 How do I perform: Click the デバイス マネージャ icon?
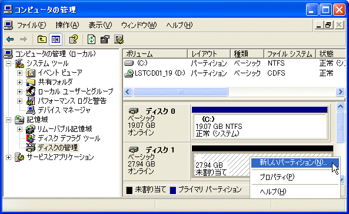coord(31,110)
